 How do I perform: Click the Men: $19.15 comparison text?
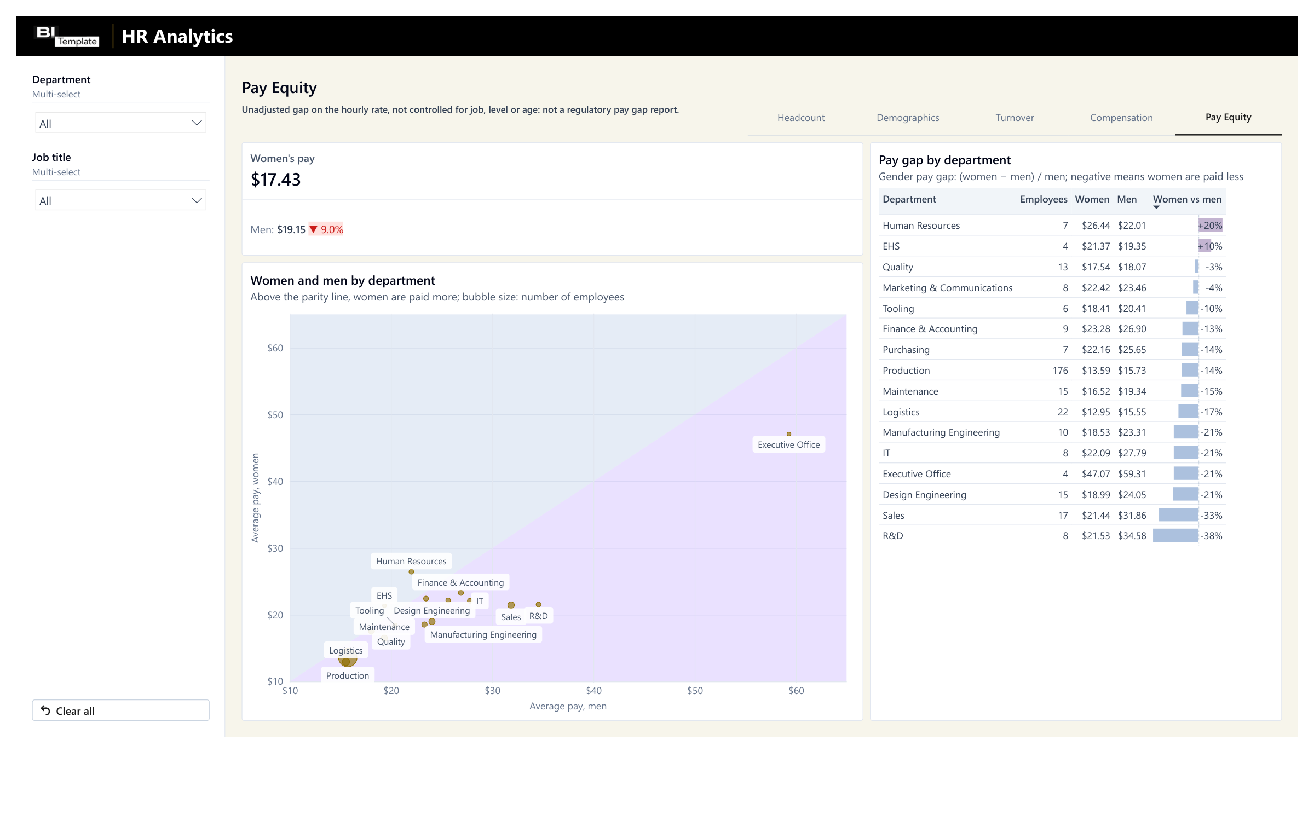(x=278, y=229)
